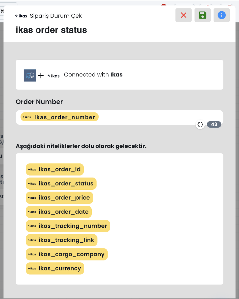The image size is (239, 299).
Task: Click the ikas_tracking_link attribute tag
Action: pos(61,240)
